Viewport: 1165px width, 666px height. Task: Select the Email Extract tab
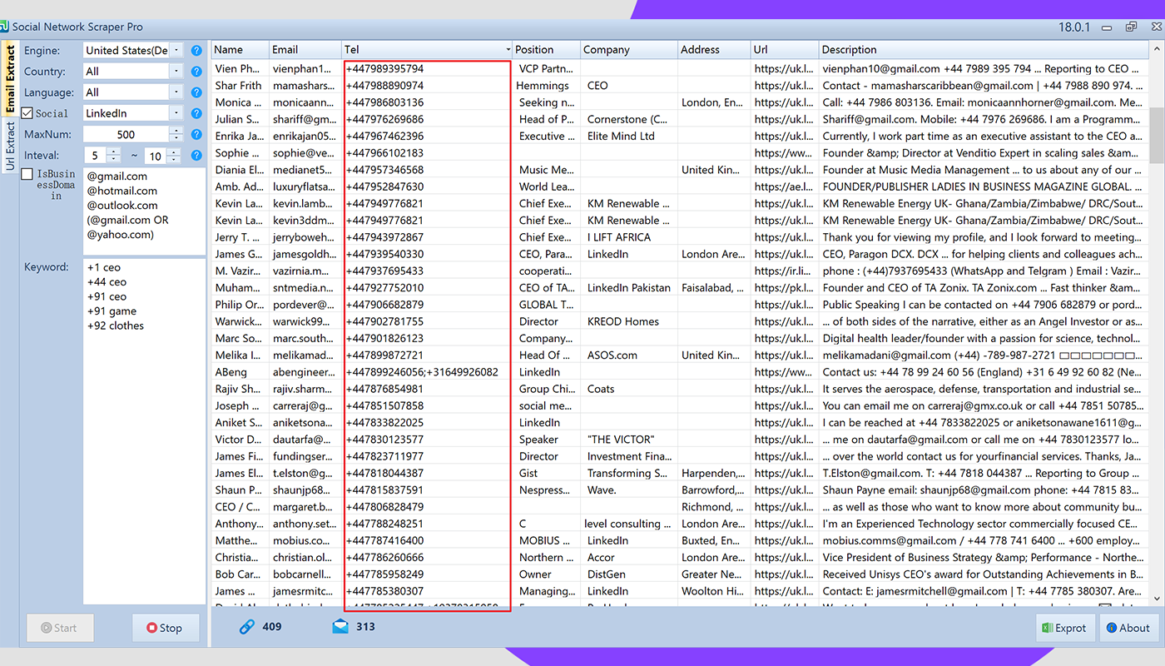(10, 80)
